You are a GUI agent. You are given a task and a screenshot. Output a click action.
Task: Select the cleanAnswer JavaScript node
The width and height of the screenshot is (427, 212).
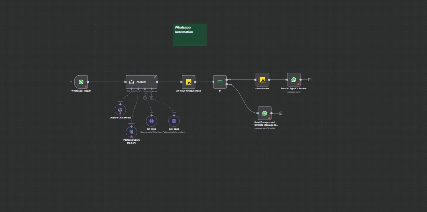tap(262, 80)
